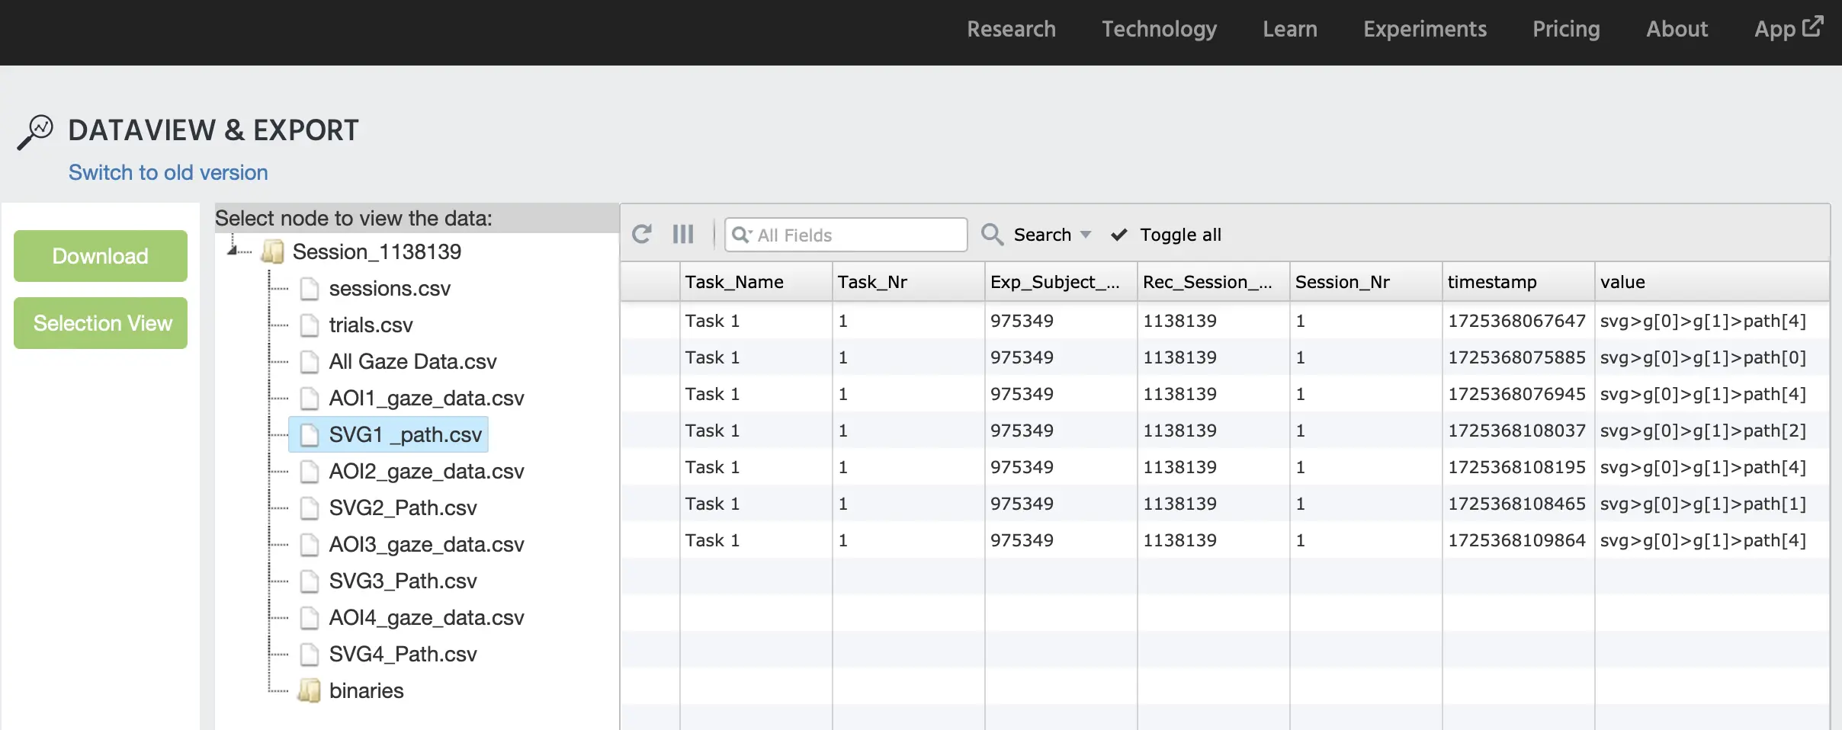Click value cell svg>g[0]>g[1]>path[1]
The height and width of the screenshot is (730, 1842).
click(1712, 504)
